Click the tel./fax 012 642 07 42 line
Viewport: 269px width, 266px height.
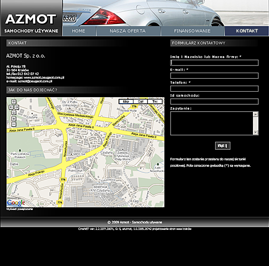[x=23, y=74]
